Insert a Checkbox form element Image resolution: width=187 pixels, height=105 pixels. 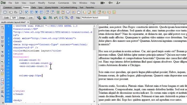[x=27, y=12]
